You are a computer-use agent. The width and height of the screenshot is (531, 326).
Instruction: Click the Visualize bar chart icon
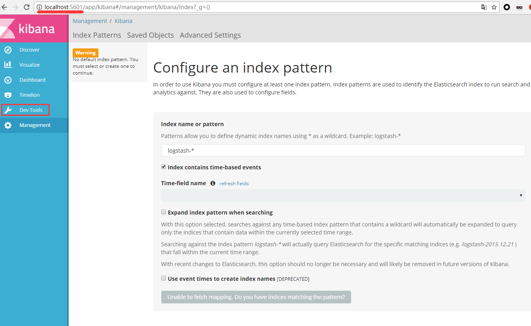8,65
